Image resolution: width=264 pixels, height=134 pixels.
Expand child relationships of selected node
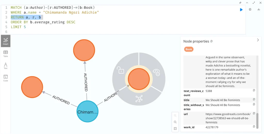pyautogui.click(x=139, y=99)
